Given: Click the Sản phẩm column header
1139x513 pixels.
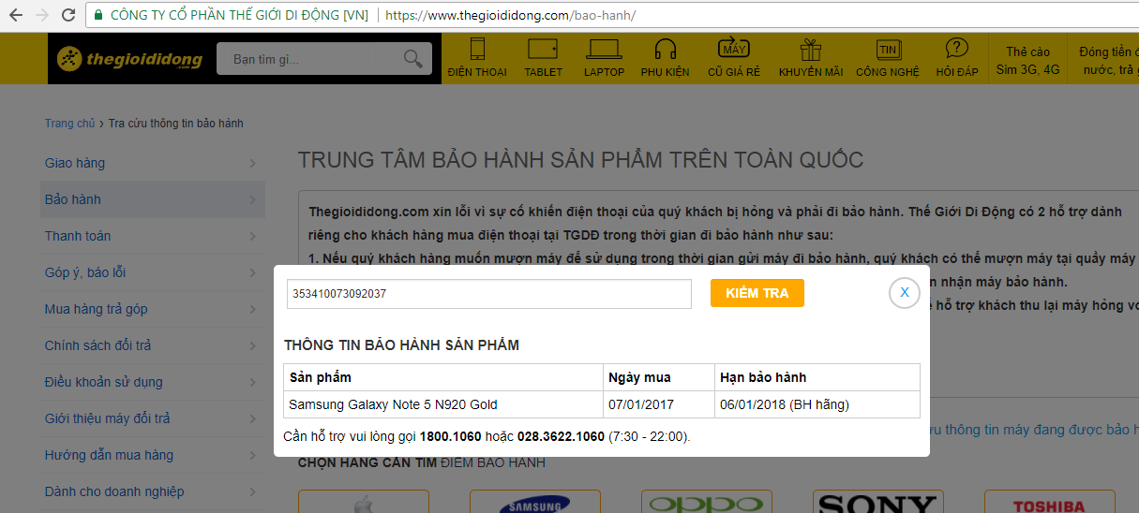Looking at the screenshot, I should click(443, 377).
